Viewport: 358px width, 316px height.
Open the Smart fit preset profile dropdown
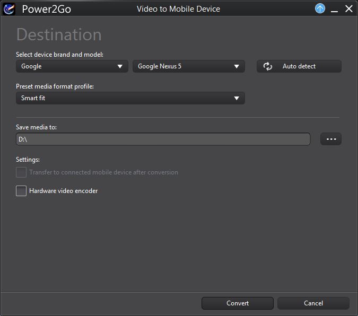point(130,98)
